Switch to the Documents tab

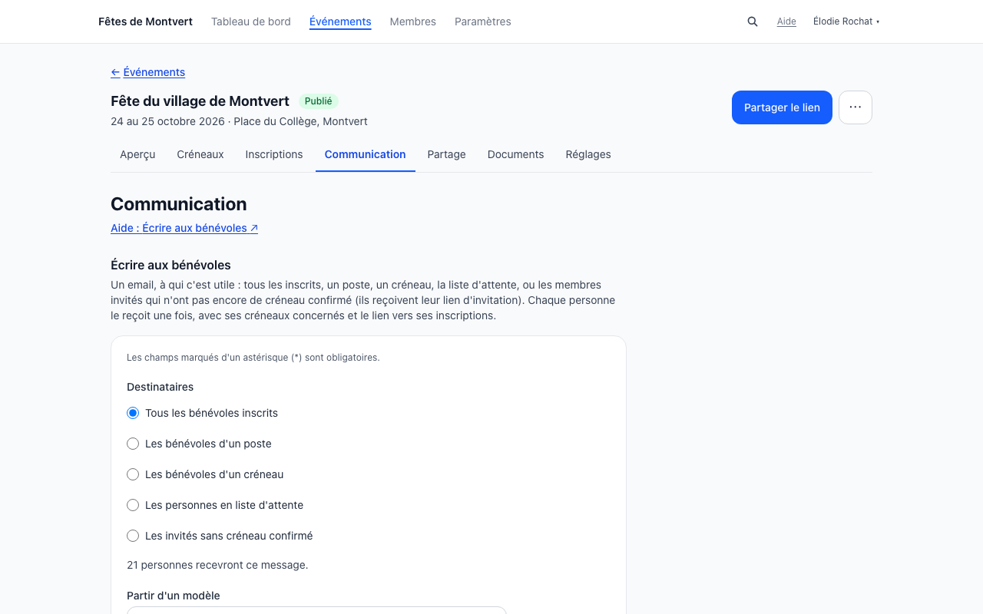pos(516,154)
